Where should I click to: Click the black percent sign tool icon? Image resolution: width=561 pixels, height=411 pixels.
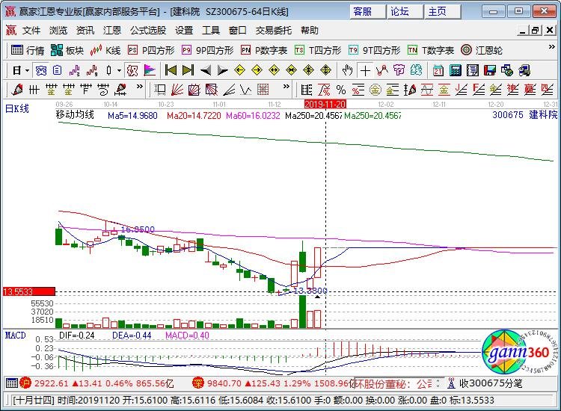(x=341, y=90)
